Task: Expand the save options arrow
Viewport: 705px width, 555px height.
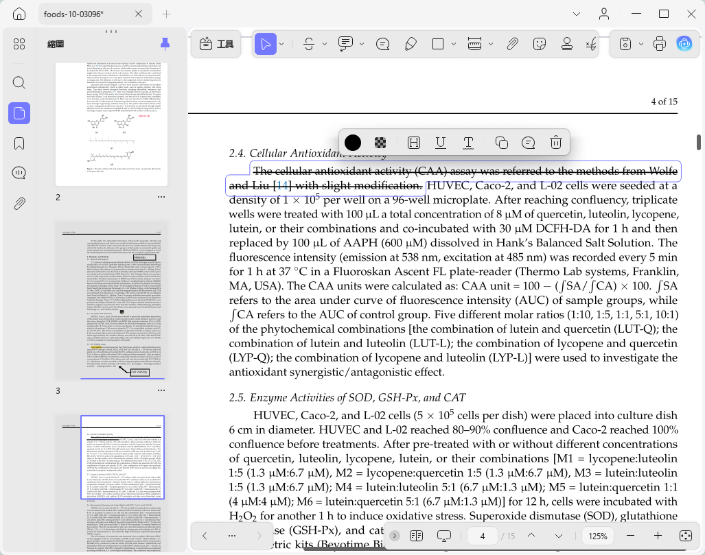Action: tap(640, 44)
